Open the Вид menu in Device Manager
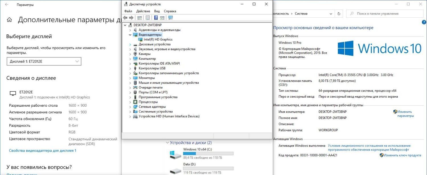 coord(157,11)
